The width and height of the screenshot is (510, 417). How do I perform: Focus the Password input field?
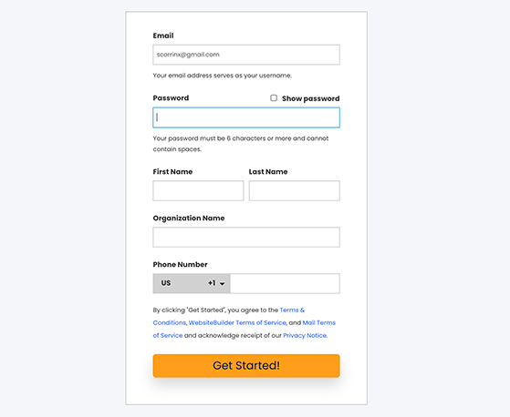246,117
